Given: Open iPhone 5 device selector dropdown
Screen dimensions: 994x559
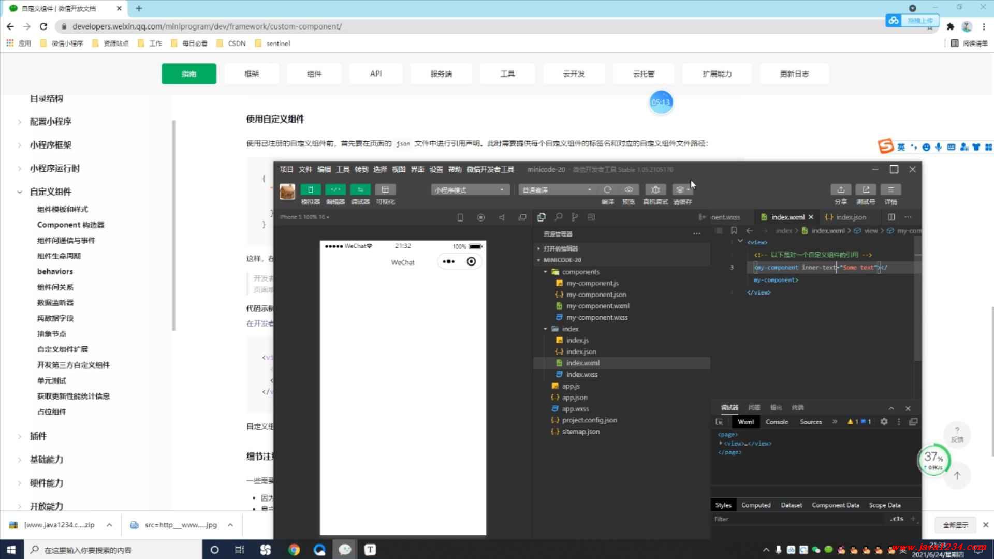Looking at the screenshot, I should [x=304, y=217].
